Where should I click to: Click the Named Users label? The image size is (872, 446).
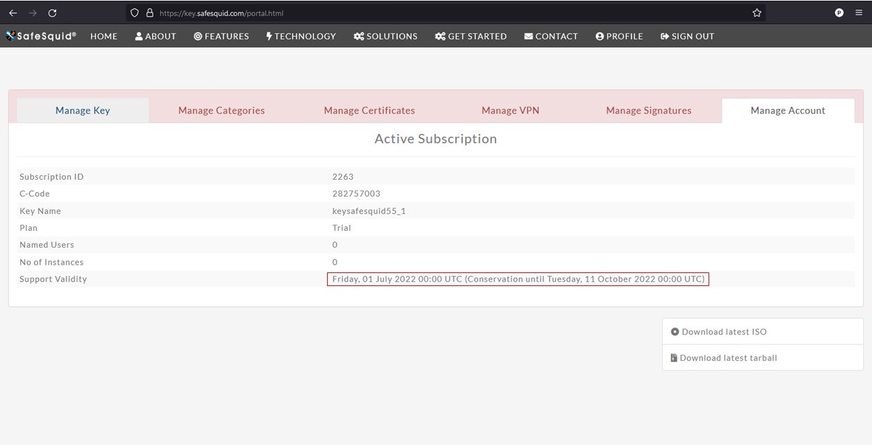(x=47, y=244)
